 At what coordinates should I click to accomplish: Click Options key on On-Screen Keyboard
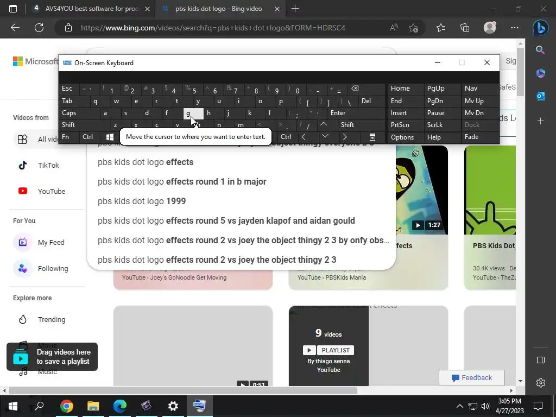coord(406,137)
